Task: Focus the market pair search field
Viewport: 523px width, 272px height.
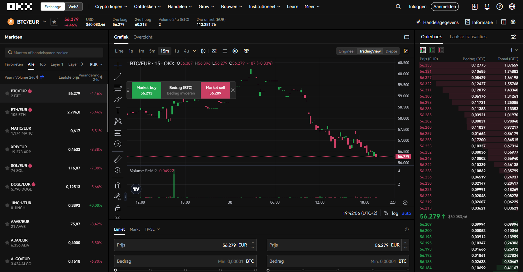Action: coord(54,53)
